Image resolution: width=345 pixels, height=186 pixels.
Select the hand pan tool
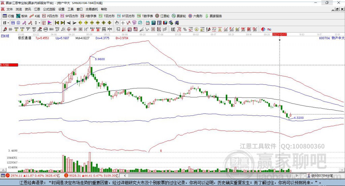117,23
